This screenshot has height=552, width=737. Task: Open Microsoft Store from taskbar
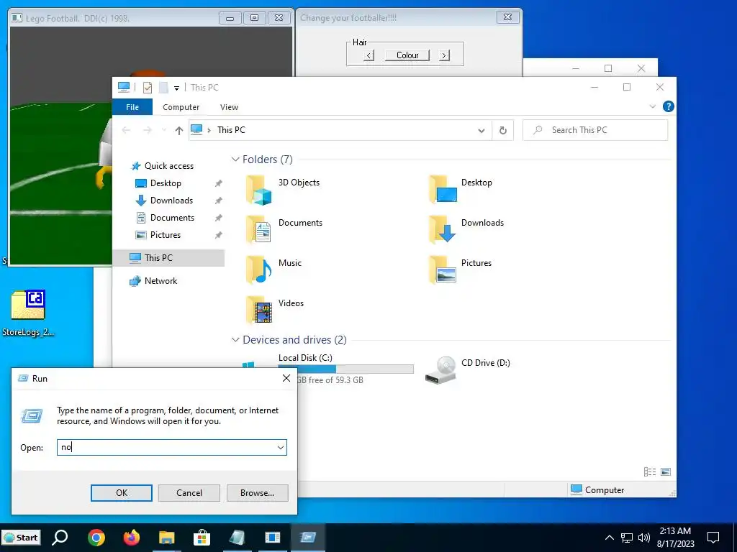[202, 538]
